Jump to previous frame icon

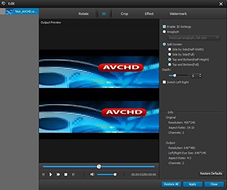pyautogui.click(x=43, y=175)
